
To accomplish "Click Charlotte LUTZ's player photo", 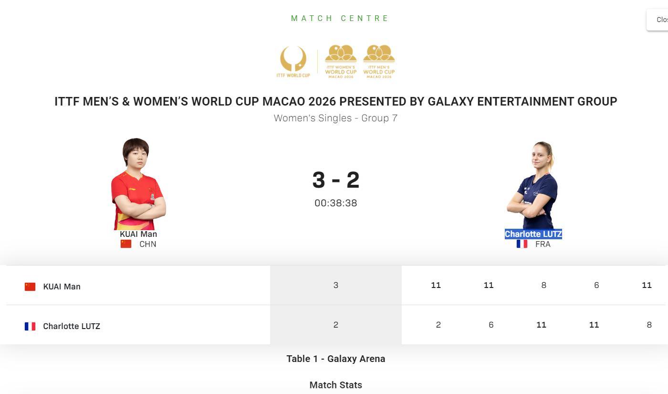I will point(532,185).
